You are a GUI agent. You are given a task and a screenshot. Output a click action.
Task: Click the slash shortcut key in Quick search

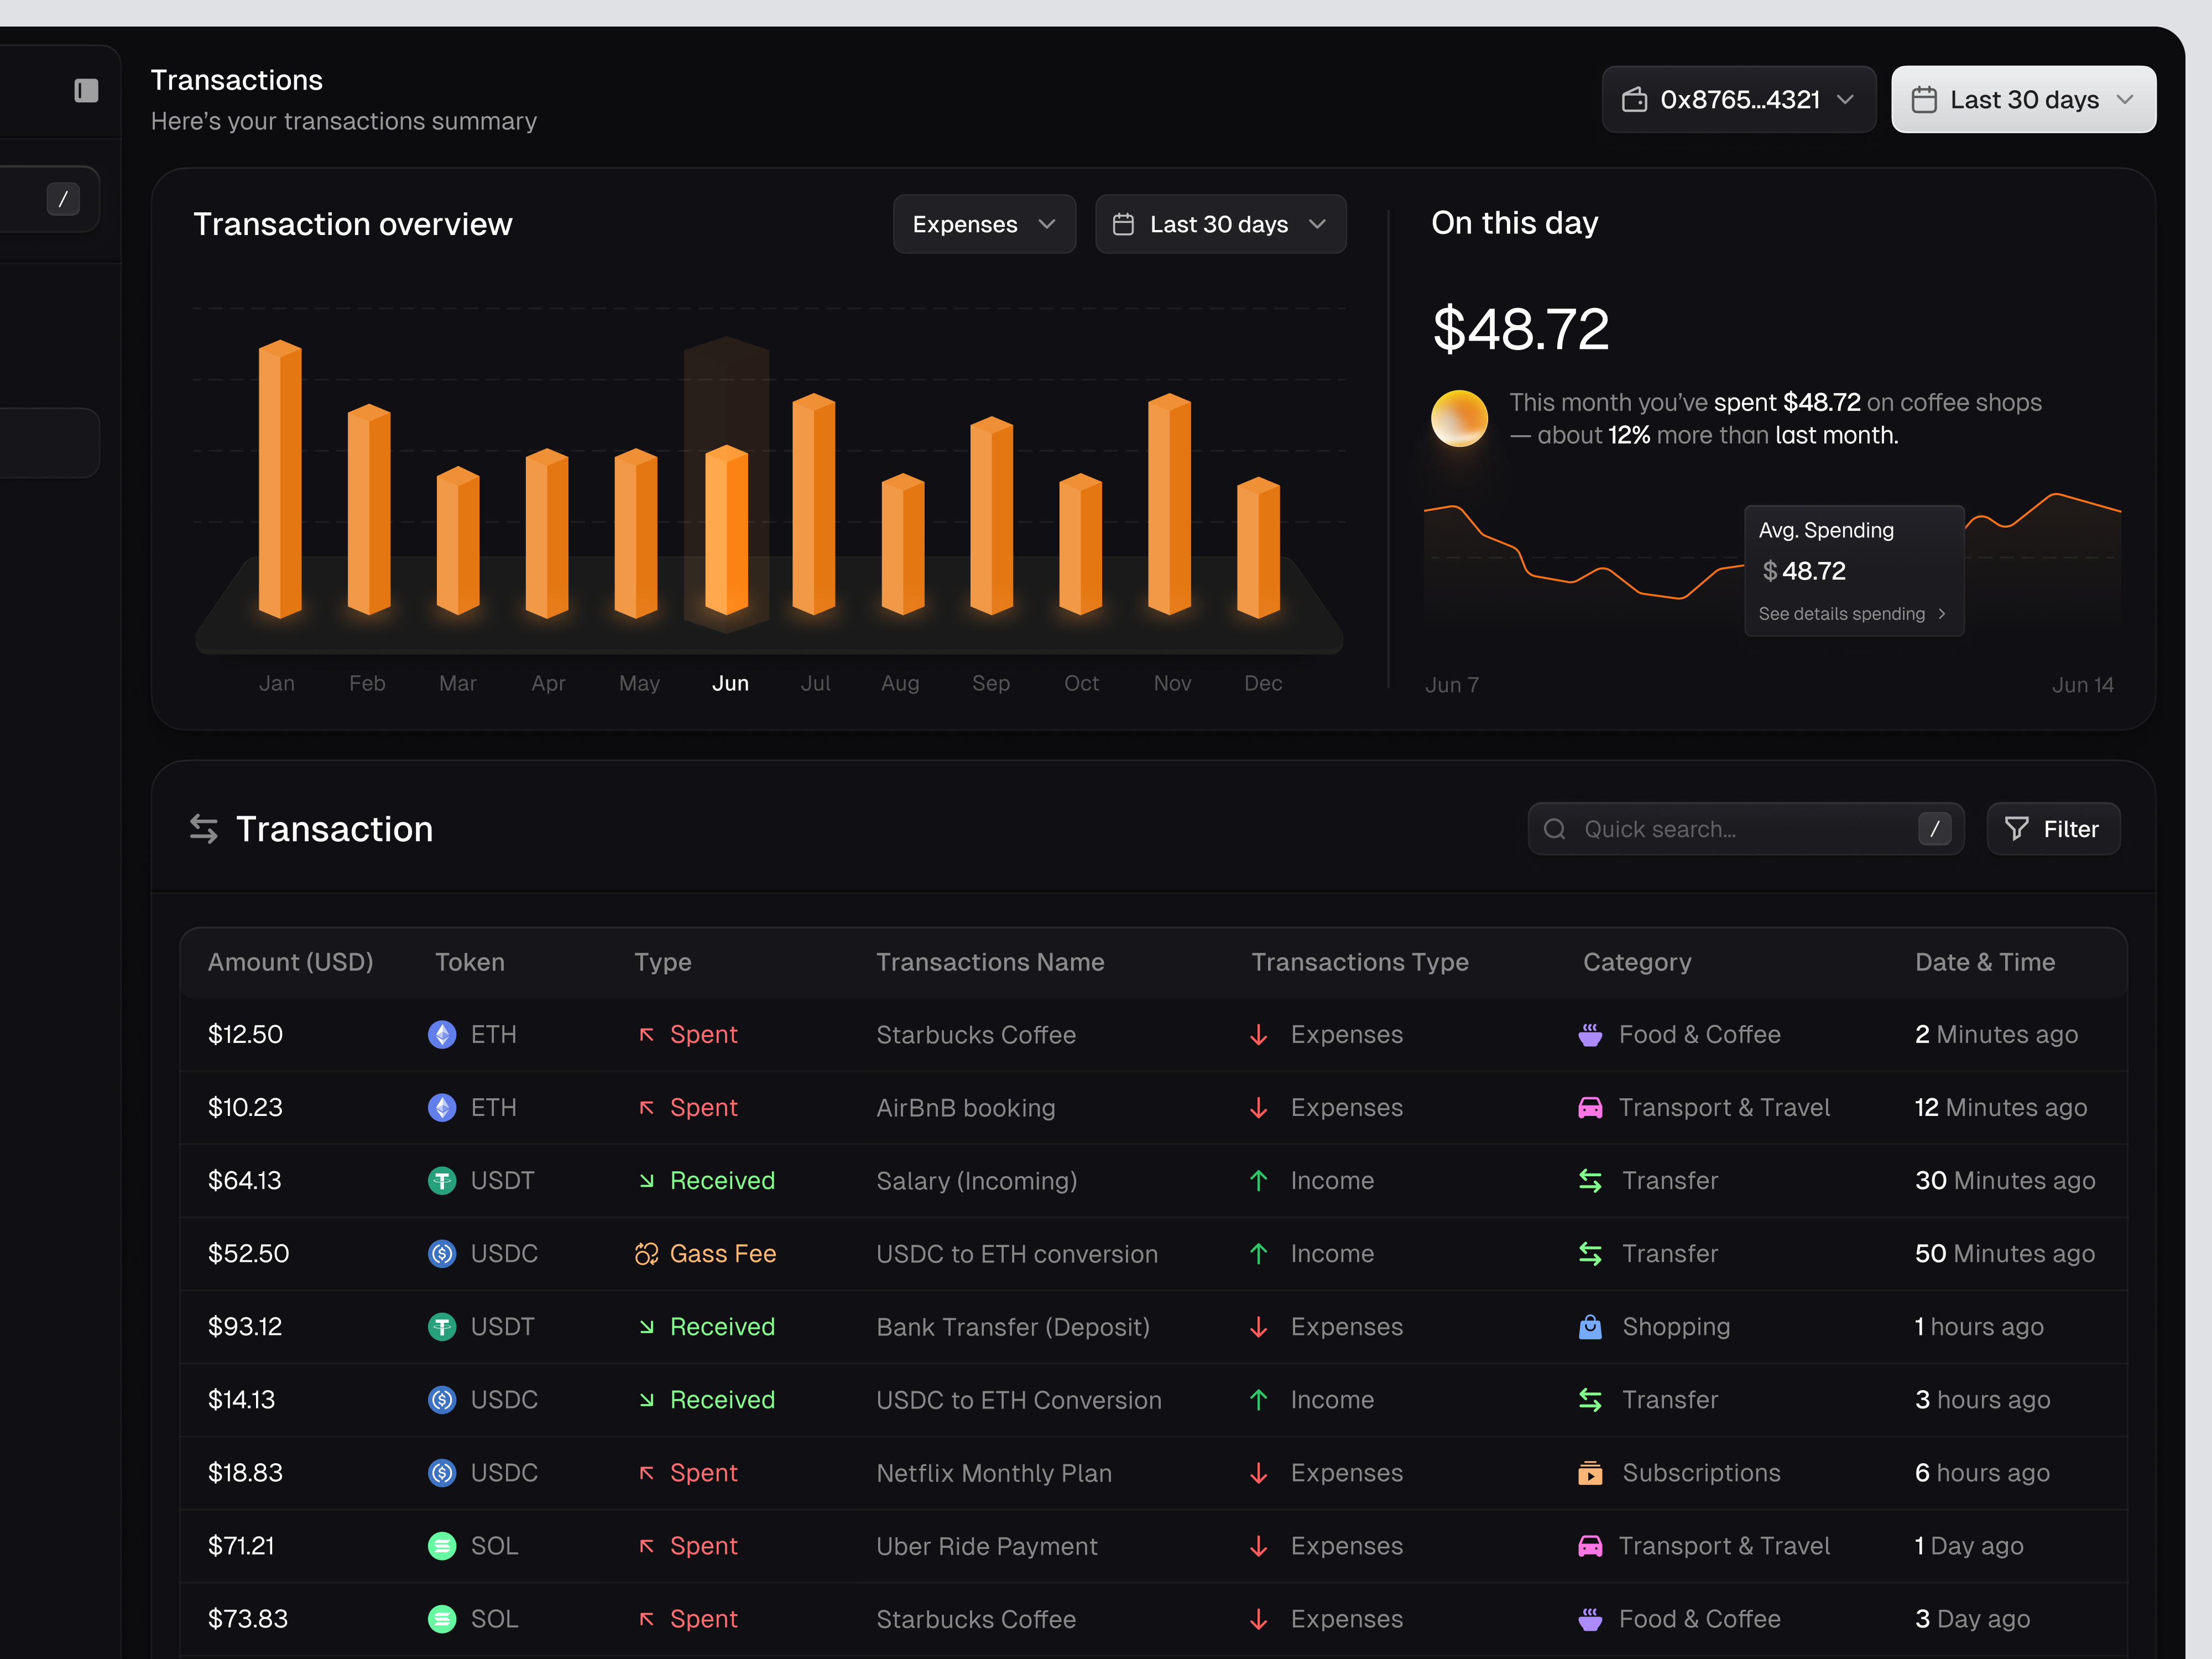[x=1934, y=829]
